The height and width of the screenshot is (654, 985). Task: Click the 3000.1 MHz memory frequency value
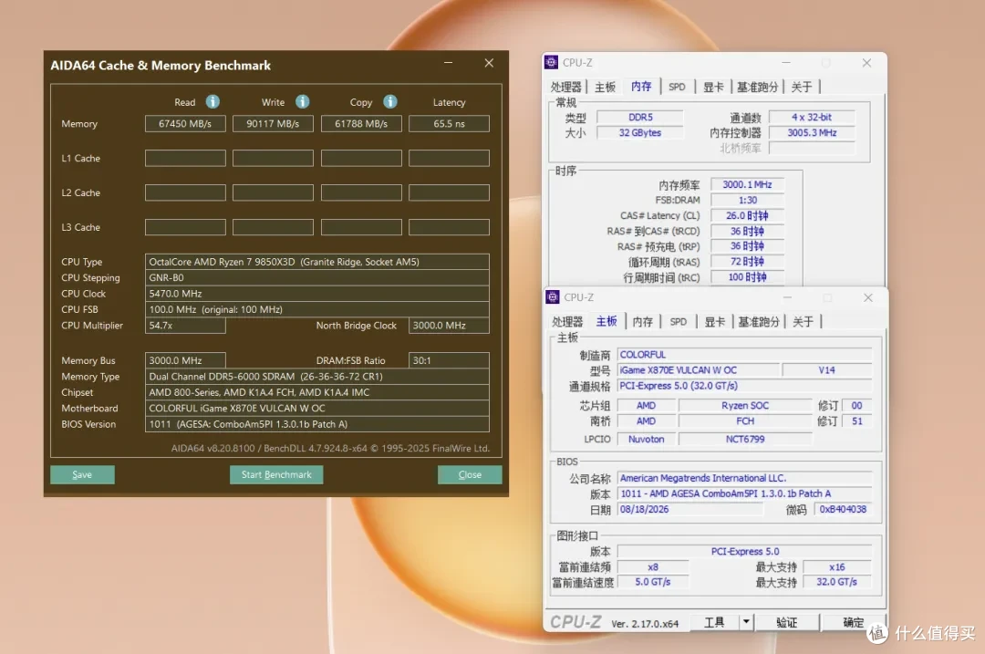[747, 184]
